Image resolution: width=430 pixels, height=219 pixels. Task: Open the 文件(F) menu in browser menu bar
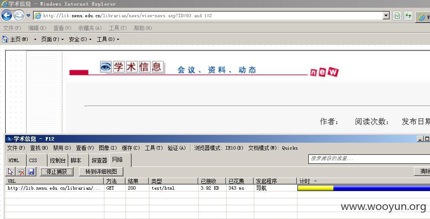(x=12, y=28)
